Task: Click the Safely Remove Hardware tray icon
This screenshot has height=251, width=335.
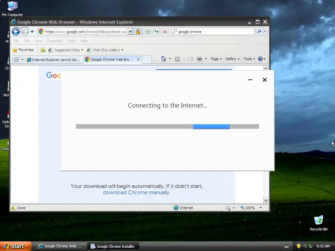Action: [310, 246]
